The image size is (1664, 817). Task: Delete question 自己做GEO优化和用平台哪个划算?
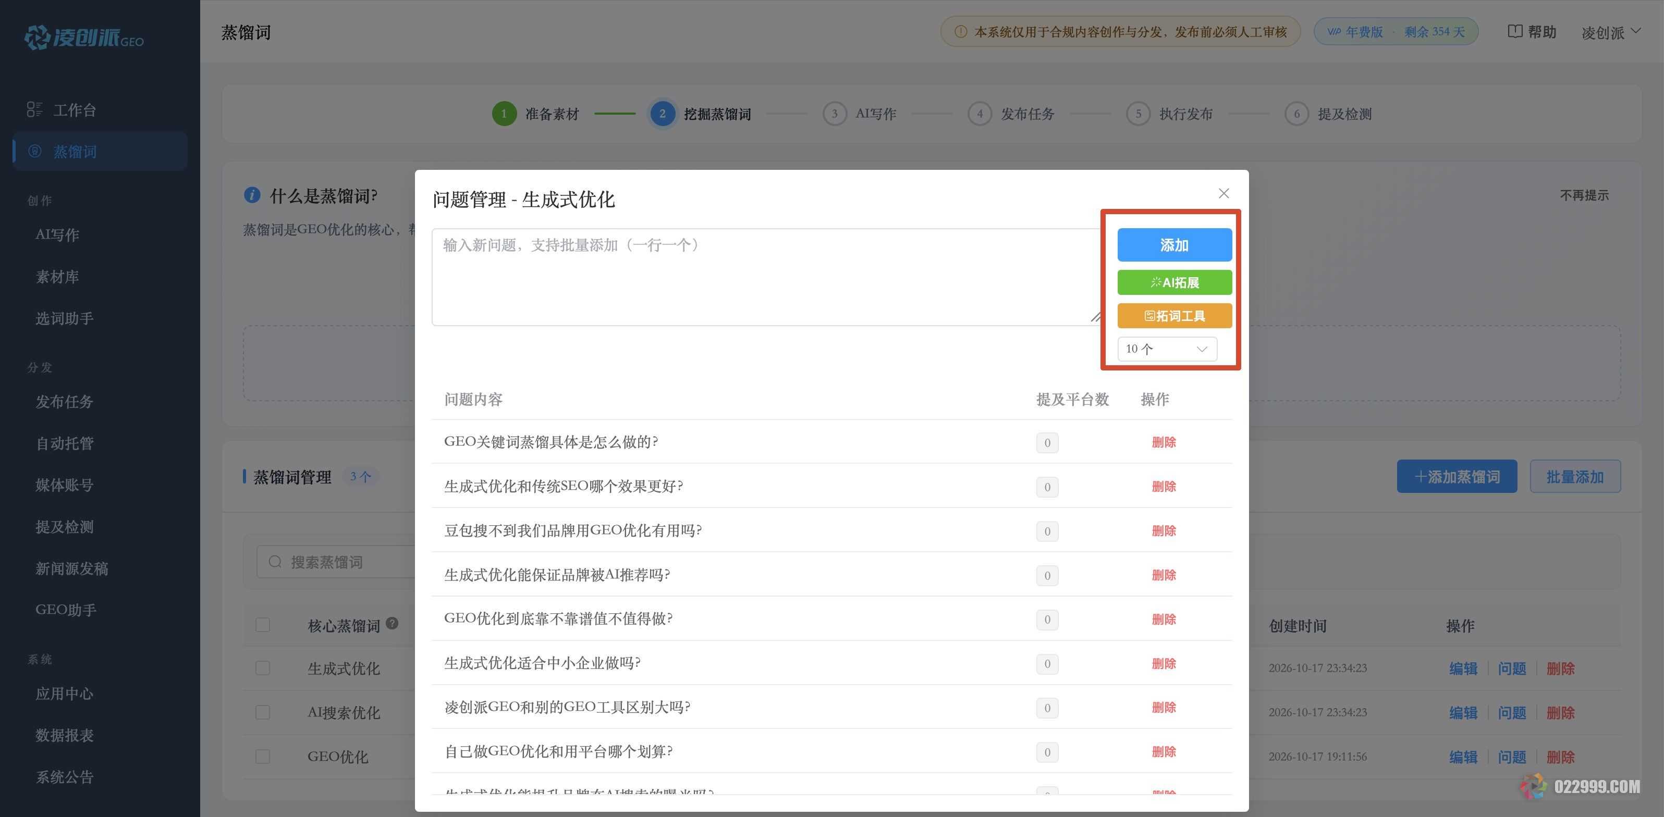(1164, 752)
